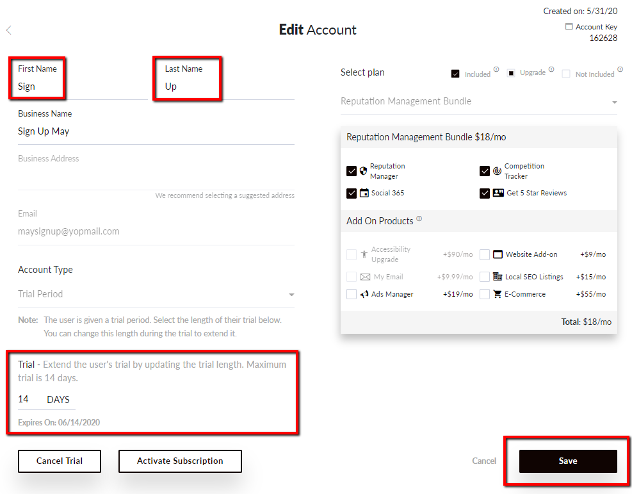Open info icon beside Add On Products
The image size is (632, 494).
pyautogui.click(x=419, y=218)
